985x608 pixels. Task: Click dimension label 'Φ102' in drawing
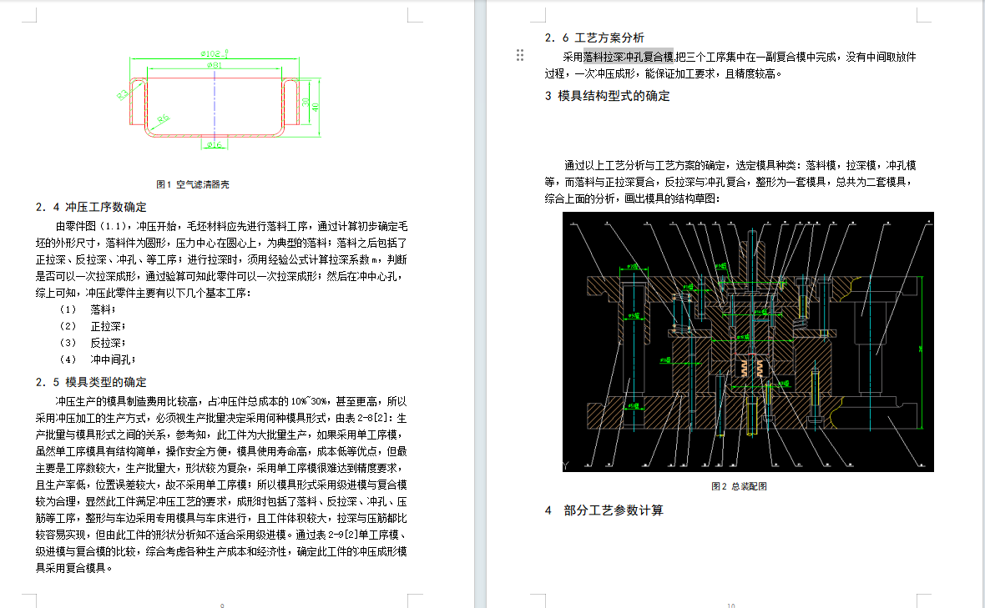(215, 54)
